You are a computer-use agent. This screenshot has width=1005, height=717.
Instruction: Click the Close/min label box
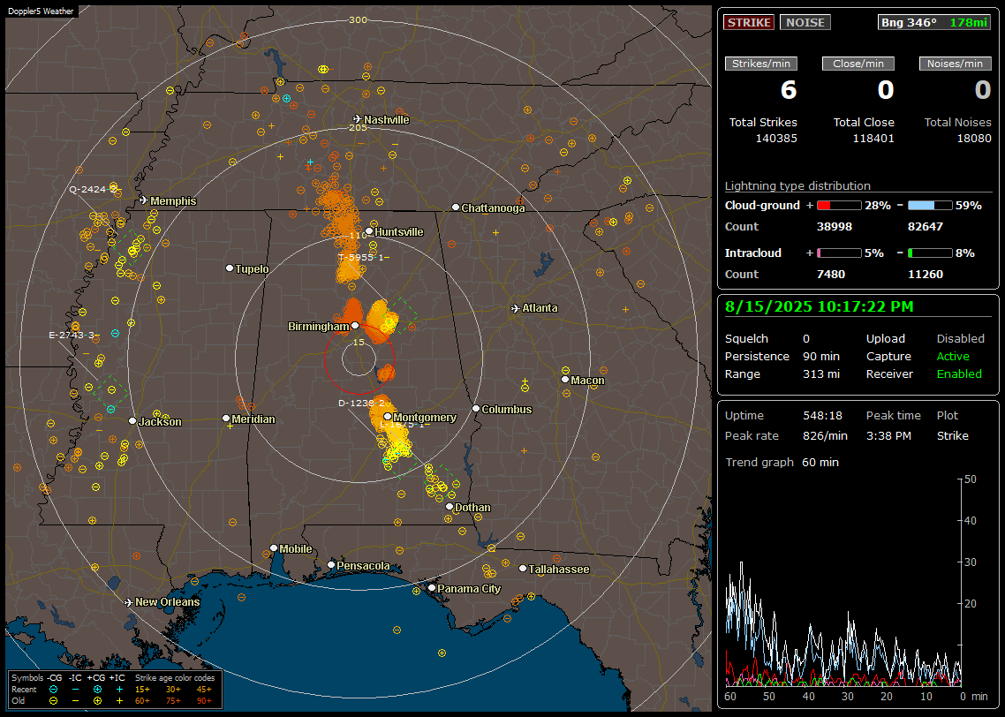(x=858, y=64)
